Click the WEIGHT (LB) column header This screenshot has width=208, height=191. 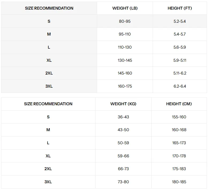[x=125, y=8]
